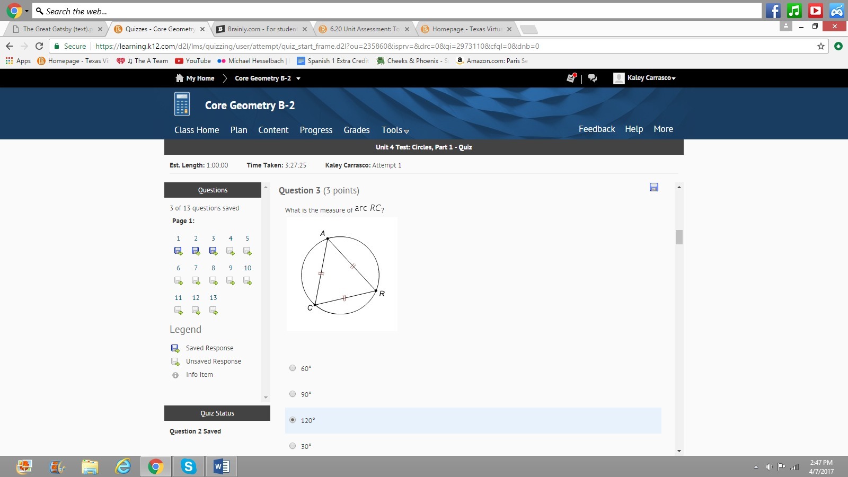Screen dimensions: 848x477
Task: Select the 90° answer option
Action: (x=293, y=394)
